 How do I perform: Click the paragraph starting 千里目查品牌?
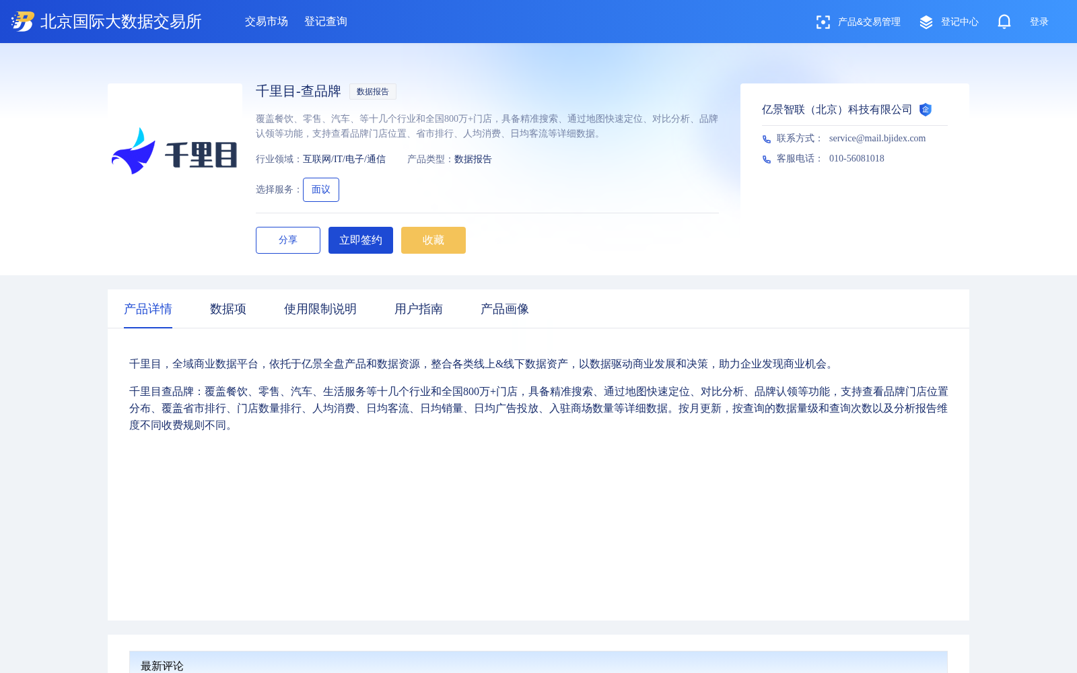coord(538,409)
